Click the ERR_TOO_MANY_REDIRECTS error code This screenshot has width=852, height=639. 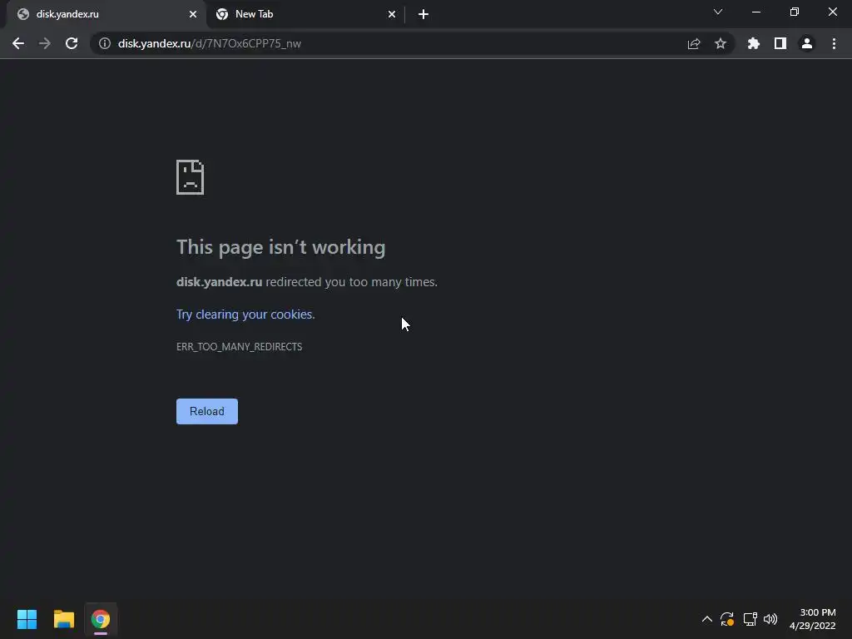click(x=239, y=347)
